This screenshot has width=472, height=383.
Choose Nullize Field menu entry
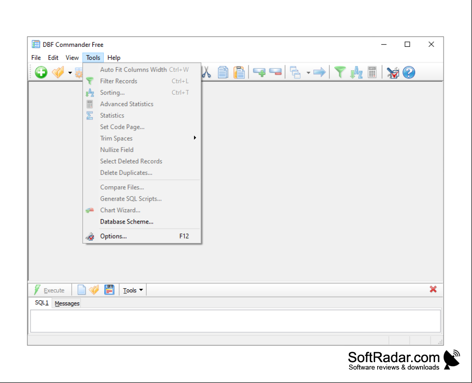point(142,149)
